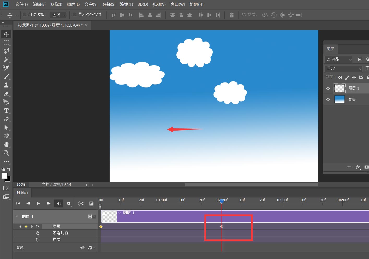
Task: Open the 类型 layer filter dropdown
Action: (x=339, y=60)
